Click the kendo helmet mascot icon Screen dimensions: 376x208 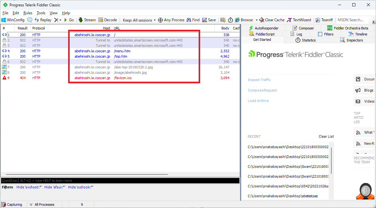365,191
